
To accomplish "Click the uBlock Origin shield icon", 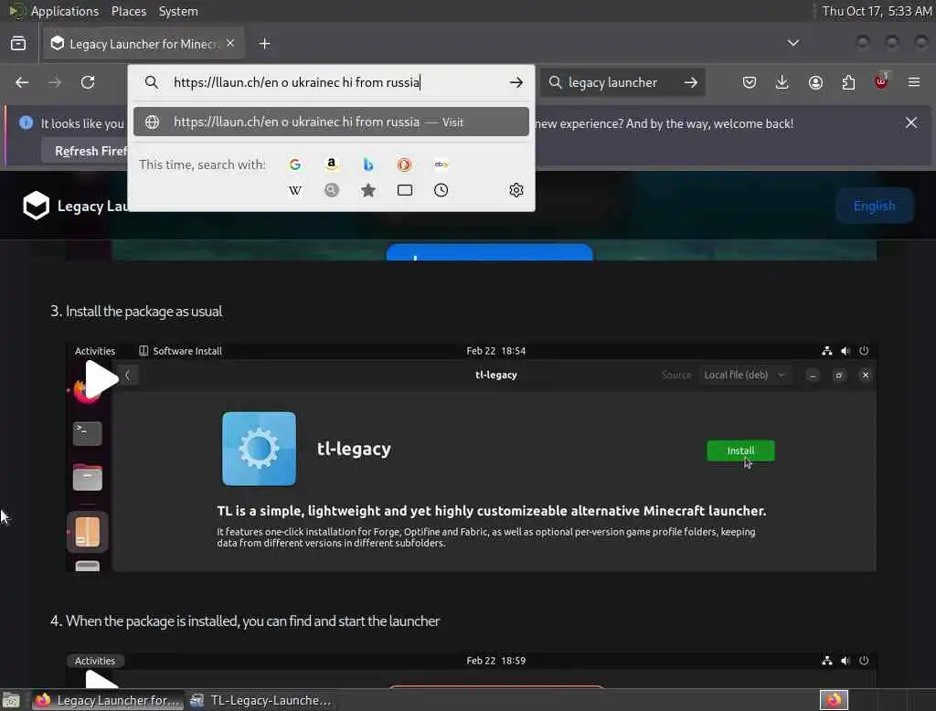I will [881, 81].
